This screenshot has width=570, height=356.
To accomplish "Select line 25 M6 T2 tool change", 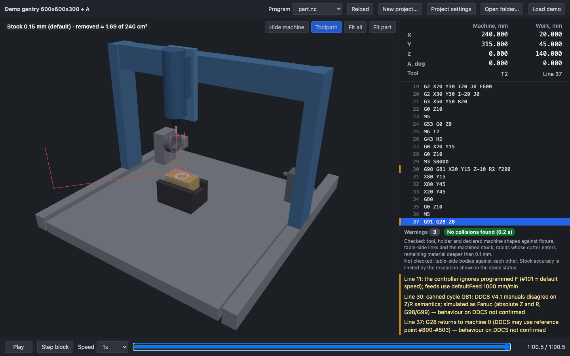I will click(484, 132).
